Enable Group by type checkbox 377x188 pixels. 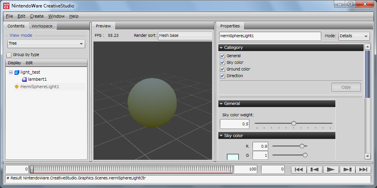(x=9, y=55)
